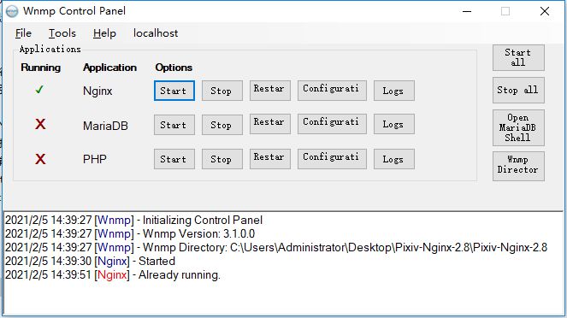Click the Wnmp app icon in title bar
567x318 pixels.
point(12,11)
